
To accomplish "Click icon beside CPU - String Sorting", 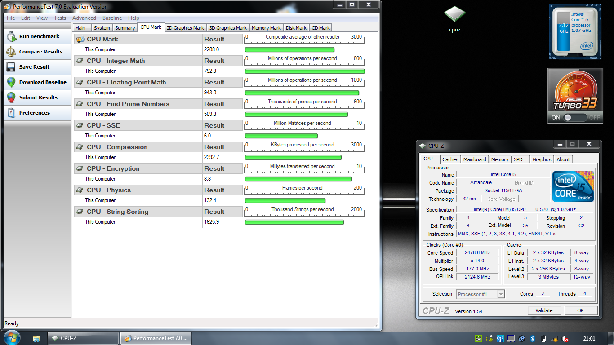I will pos(80,212).
